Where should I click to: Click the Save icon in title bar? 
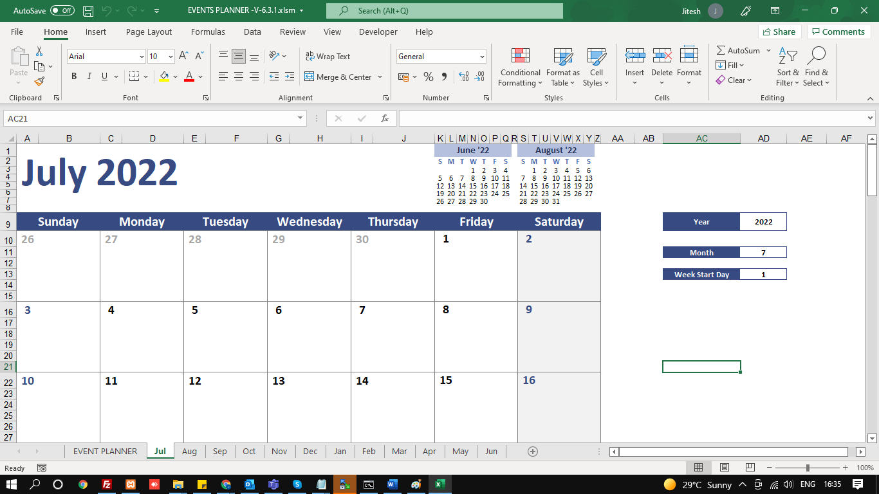(88, 11)
